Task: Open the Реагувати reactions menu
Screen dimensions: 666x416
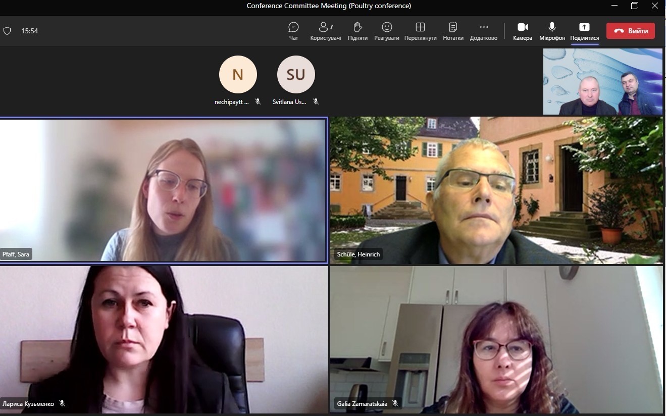Action: pyautogui.click(x=387, y=31)
